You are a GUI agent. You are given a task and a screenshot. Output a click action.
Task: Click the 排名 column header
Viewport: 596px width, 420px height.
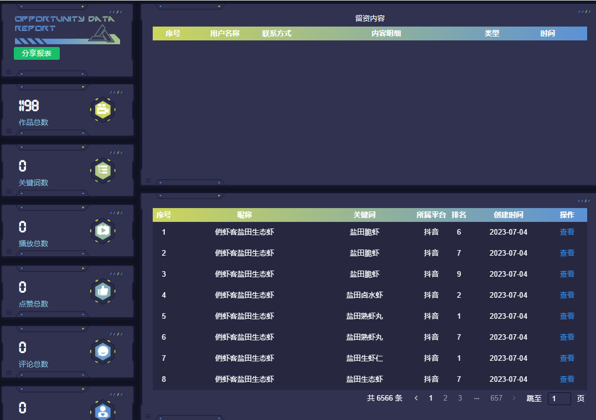pos(459,215)
